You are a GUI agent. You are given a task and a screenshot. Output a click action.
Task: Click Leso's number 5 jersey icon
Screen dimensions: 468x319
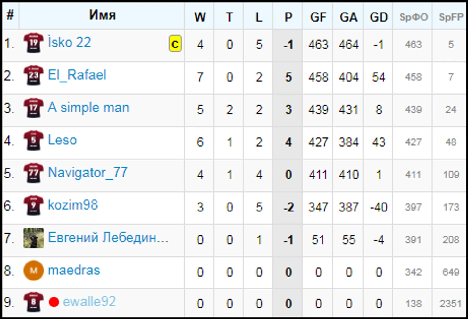click(33, 140)
